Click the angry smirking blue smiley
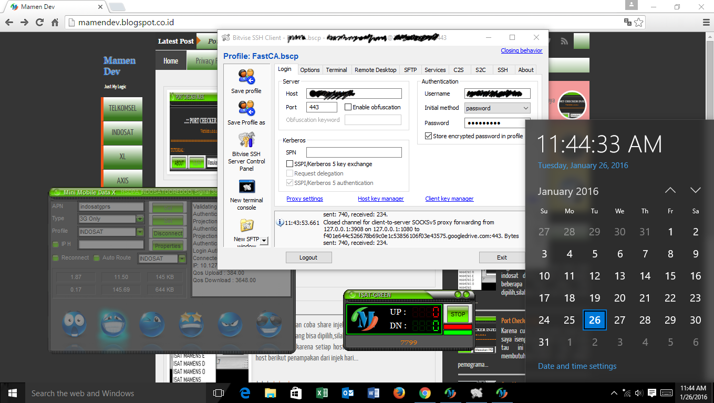Viewport: 714px width, 403px height. pos(230,324)
